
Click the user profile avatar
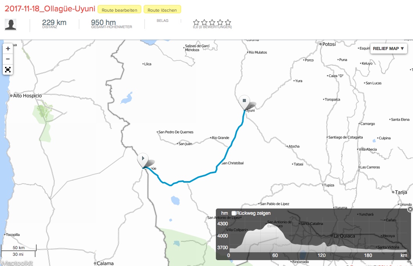pyautogui.click(x=11, y=25)
